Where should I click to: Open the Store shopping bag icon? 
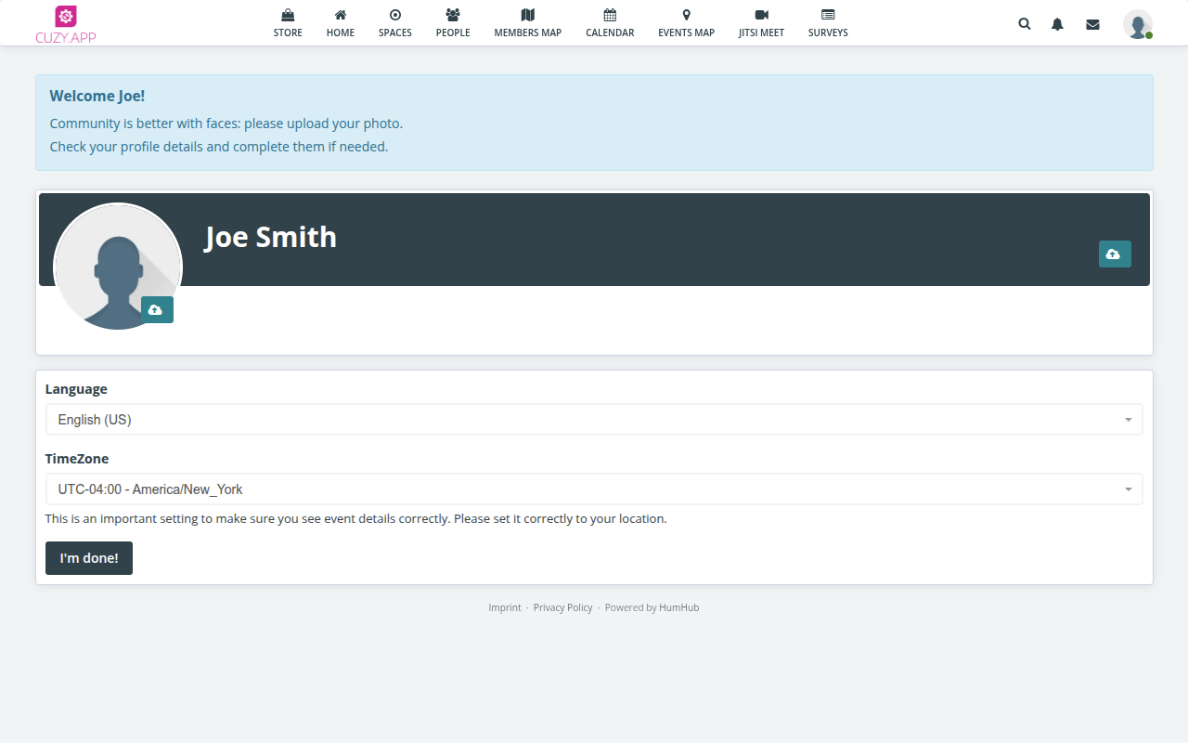tap(288, 15)
